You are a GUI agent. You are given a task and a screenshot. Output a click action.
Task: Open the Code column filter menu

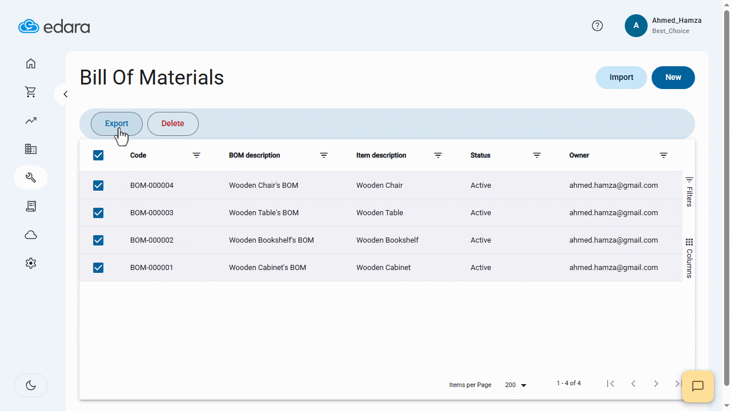click(x=196, y=155)
